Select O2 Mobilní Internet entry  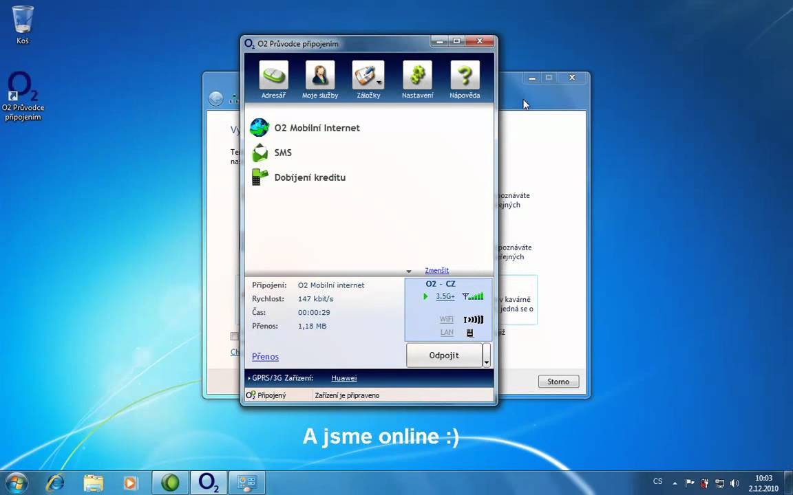tap(305, 128)
